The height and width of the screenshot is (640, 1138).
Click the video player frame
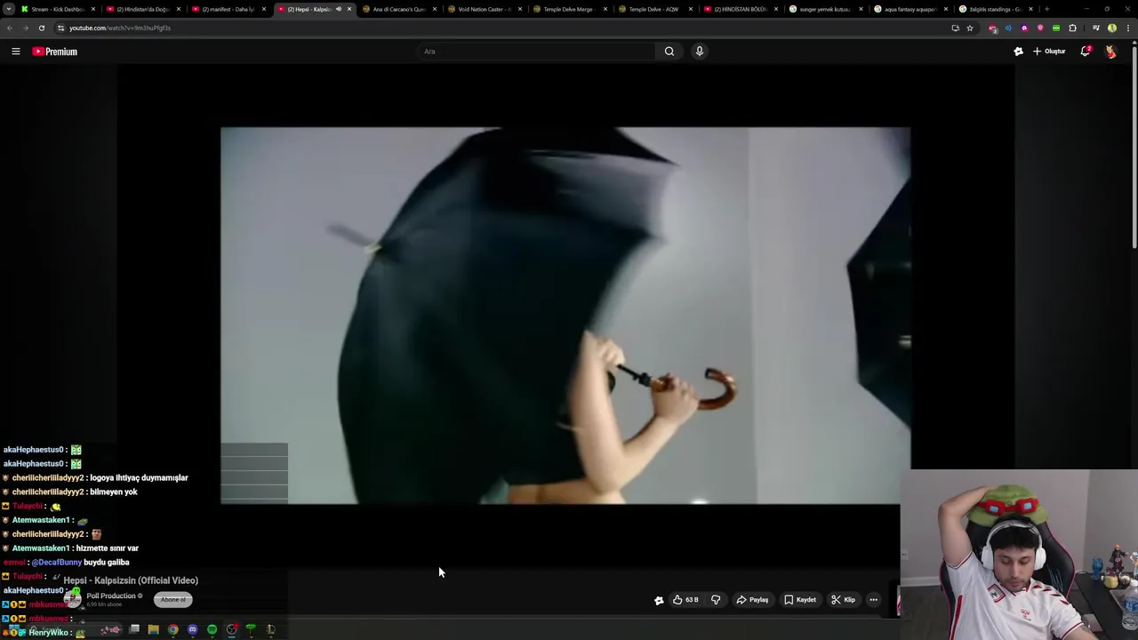(565, 316)
